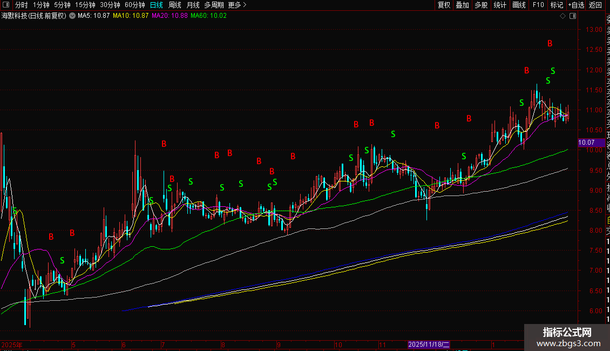This screenshot has height=351, width=610.
Task: Select the 周线 weekly period
Action: (x=174, y=5)
